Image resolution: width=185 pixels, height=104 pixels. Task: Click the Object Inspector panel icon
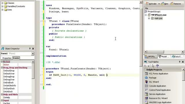[x=3, y=49]
